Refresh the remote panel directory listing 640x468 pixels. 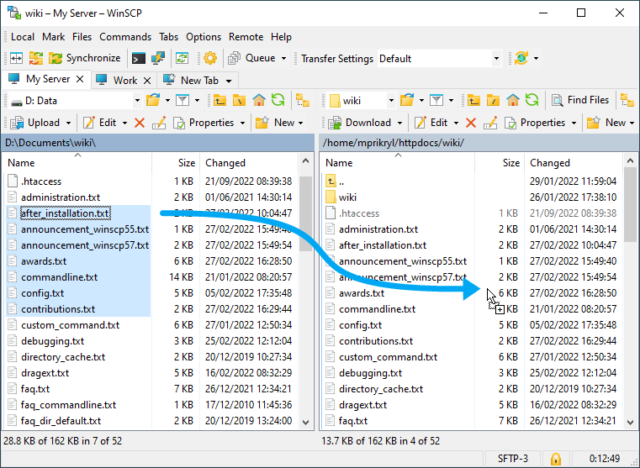[x=532, y=100]
